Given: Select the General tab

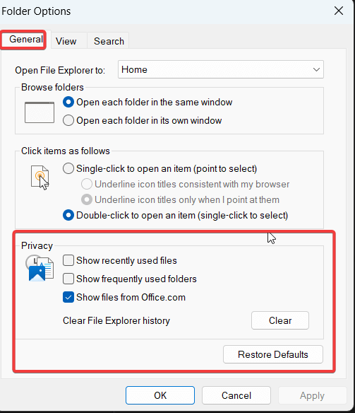Looking at the screenshot, I should 25,40.
